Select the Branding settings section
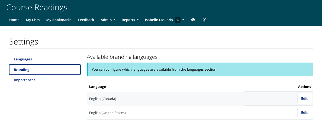322x127 pixels. 45,70
